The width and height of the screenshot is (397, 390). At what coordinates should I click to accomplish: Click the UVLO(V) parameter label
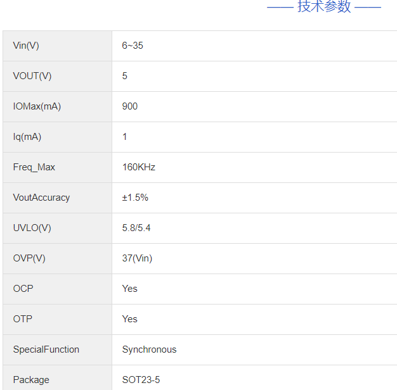[32, 228]
